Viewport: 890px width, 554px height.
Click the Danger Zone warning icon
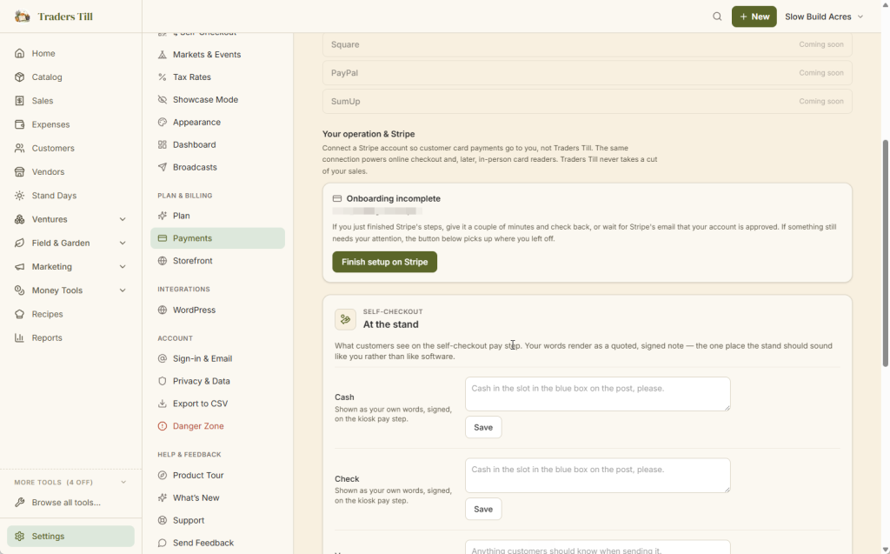(x=163, y=426)
